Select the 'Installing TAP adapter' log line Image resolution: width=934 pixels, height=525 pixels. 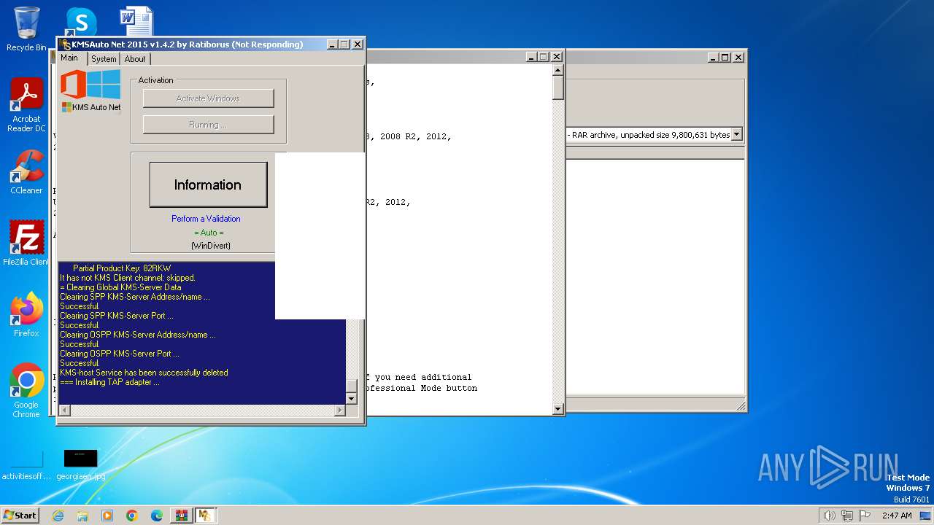click(x=109, y=382)
